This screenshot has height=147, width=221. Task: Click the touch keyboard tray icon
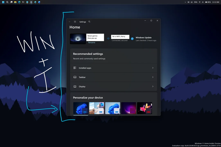click(188, 2)
